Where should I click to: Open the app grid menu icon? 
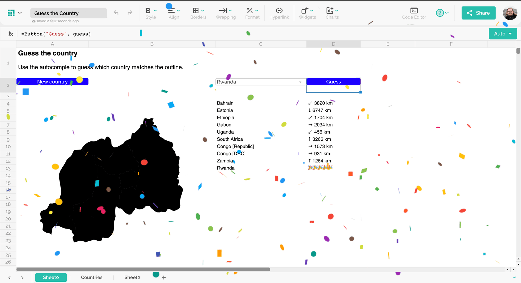(x=11, y=13)
